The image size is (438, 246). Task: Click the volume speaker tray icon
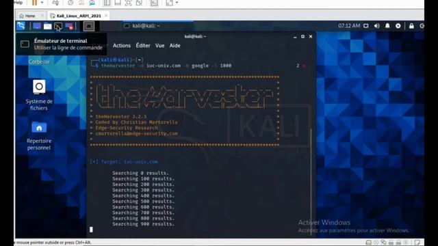point(376,26)
